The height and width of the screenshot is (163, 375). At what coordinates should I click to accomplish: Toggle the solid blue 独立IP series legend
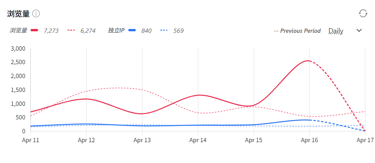(132, 31)
